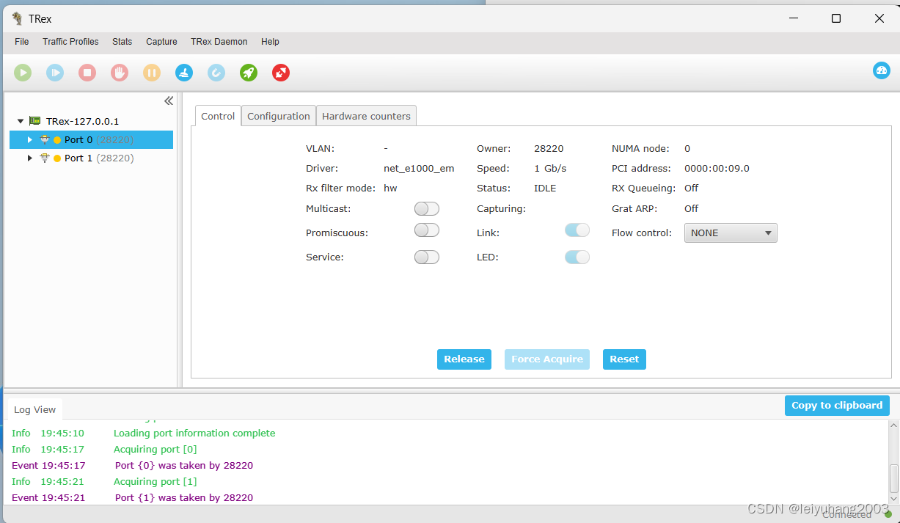The height and width of the screenshot is (523, 900).
Task: Pause traffic with the pause icon
Action: [x=152, y=73]
